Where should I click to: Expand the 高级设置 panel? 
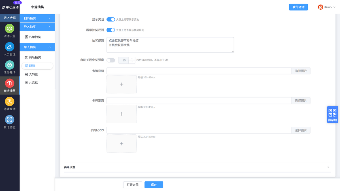point(197,167)
